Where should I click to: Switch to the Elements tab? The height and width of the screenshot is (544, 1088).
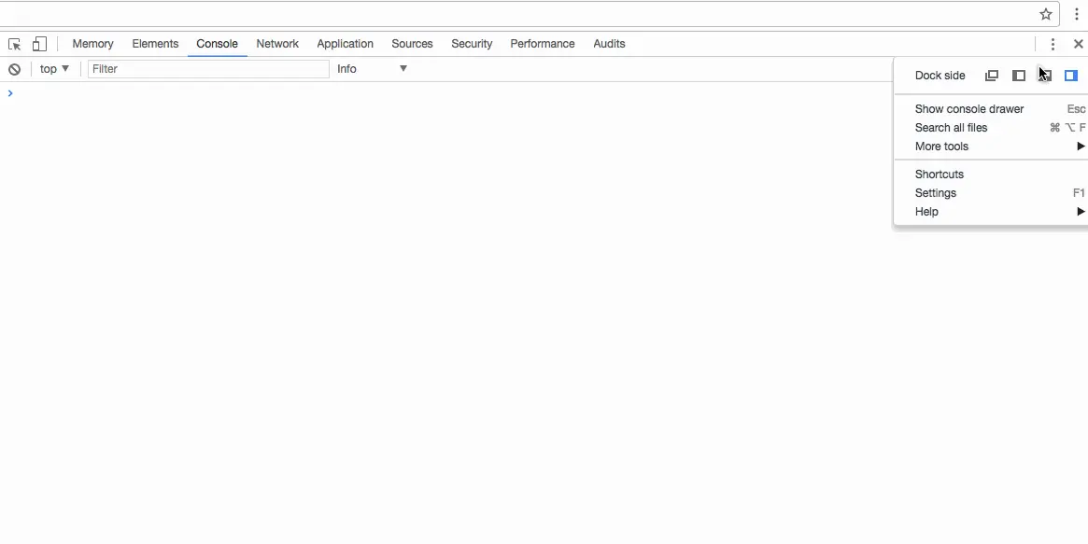click(155, 44)
